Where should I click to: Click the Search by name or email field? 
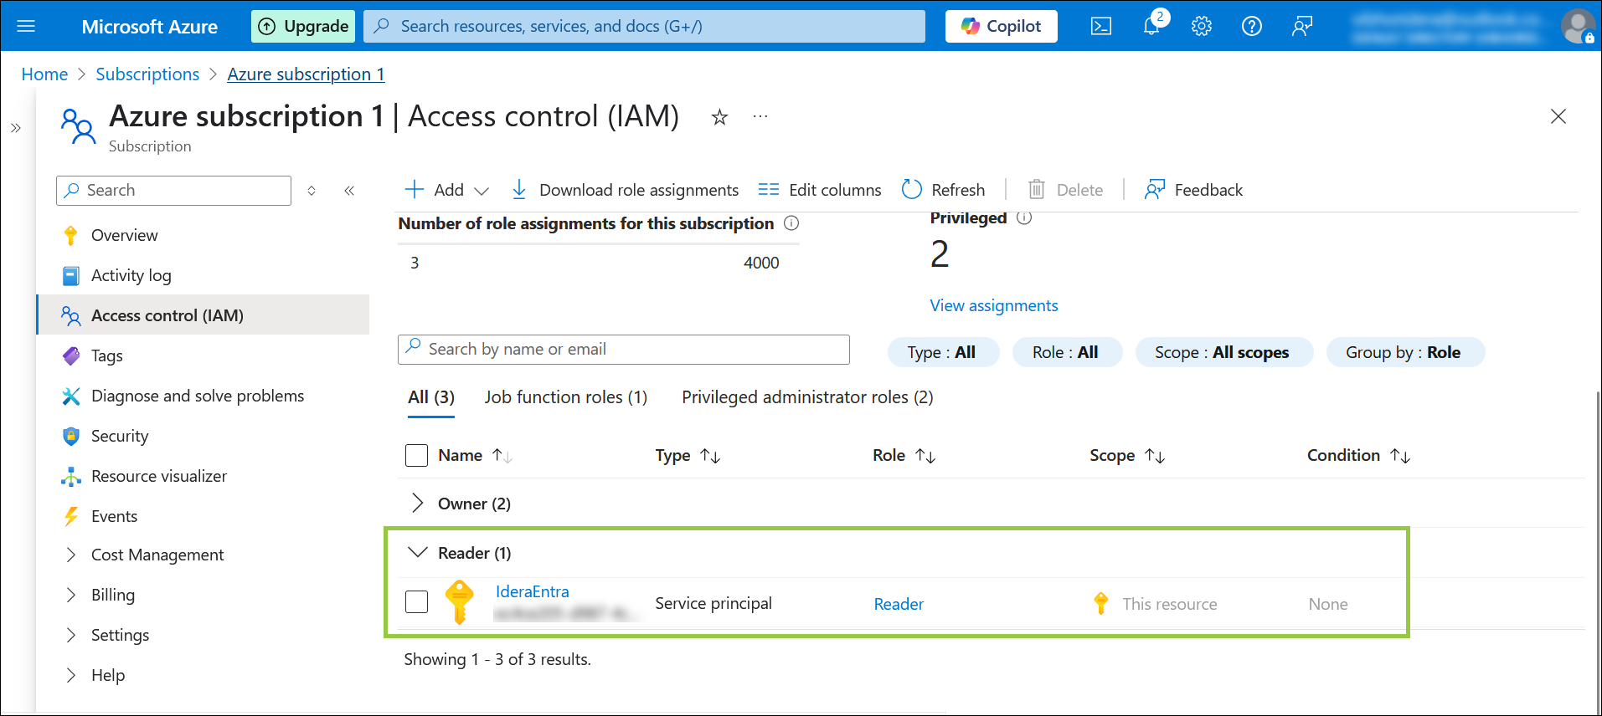pos(624,350)
